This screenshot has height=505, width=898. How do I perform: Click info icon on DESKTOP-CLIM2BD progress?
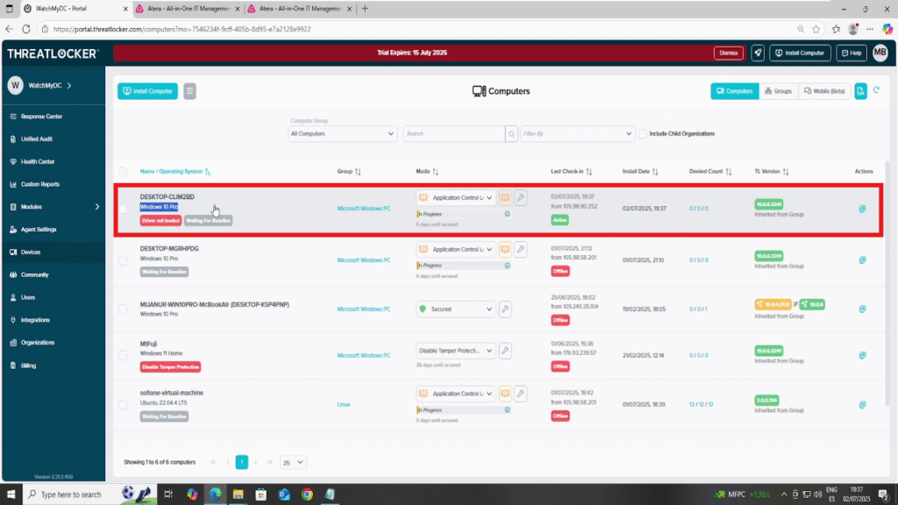tap(507, 214)
